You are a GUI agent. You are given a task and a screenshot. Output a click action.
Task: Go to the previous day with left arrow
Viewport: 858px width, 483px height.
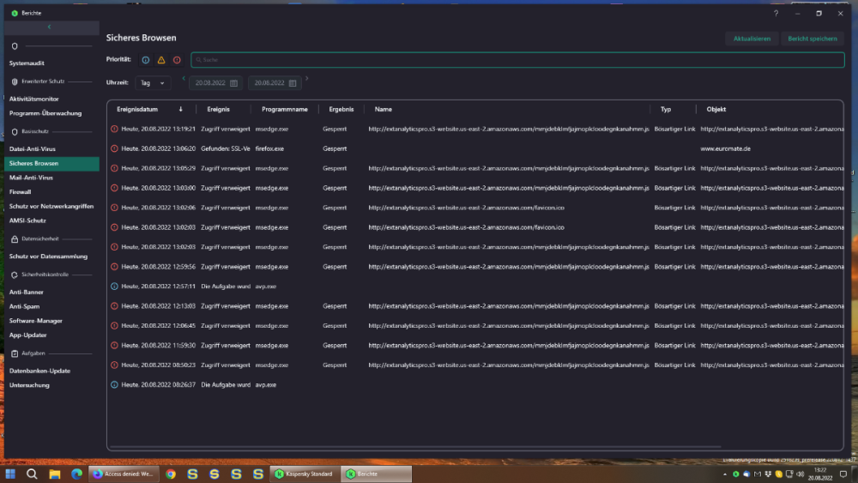(x=184, y=78)
